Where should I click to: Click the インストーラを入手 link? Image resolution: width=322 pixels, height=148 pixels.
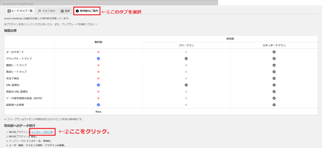coord(42,132)
